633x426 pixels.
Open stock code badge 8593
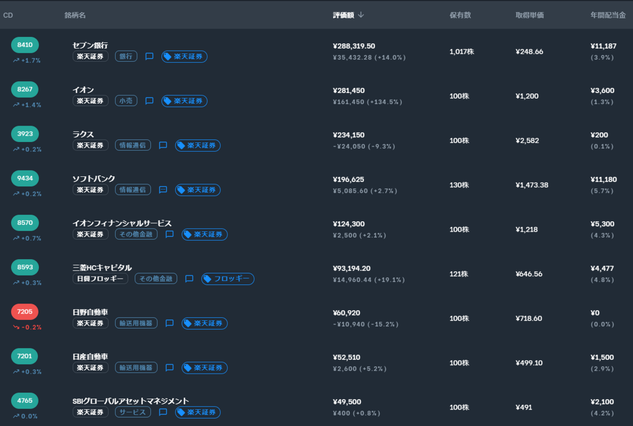pos(25,267)
